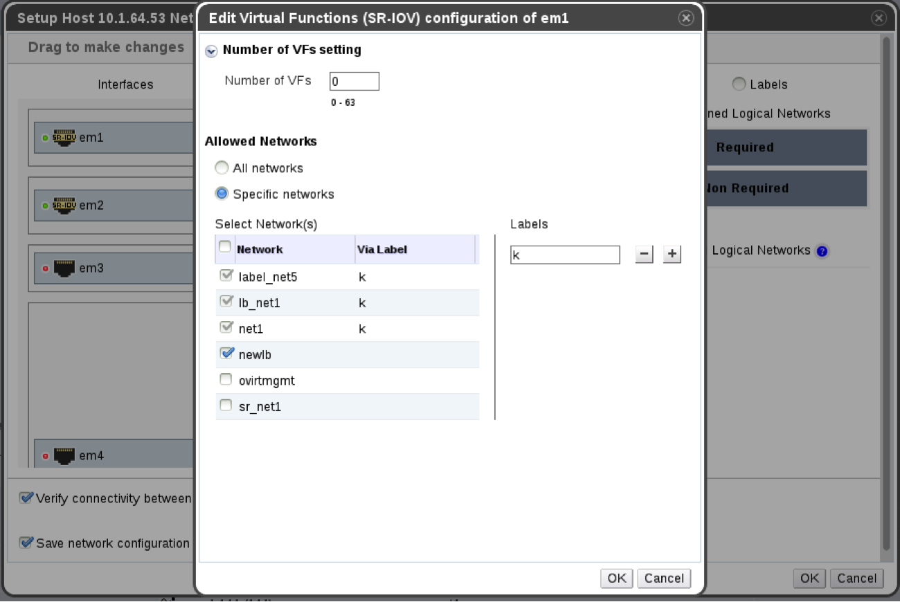Add a label with the plus button
The image size is (900, 602).
point(672,255)
